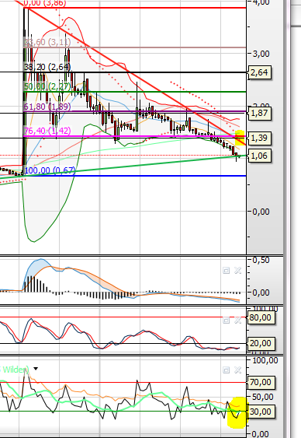Image resolution: width=301 pixels, height=438 pixels.
Task: Close the MACD indicator panel
Action: [237, 271]
